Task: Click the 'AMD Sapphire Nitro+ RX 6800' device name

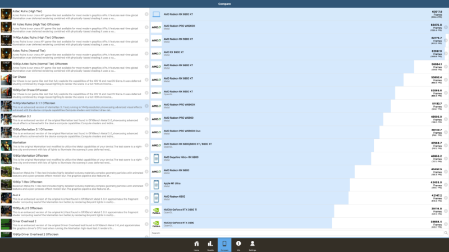Action: (x=181, y=157)
